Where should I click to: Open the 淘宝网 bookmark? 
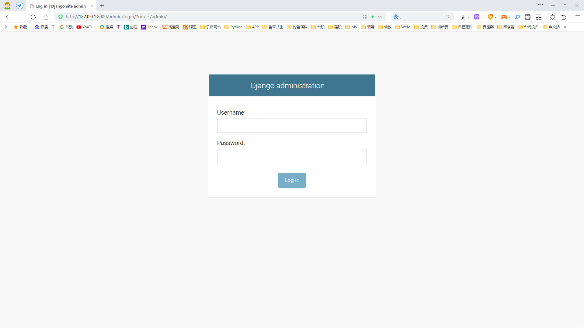pos(171,27)
